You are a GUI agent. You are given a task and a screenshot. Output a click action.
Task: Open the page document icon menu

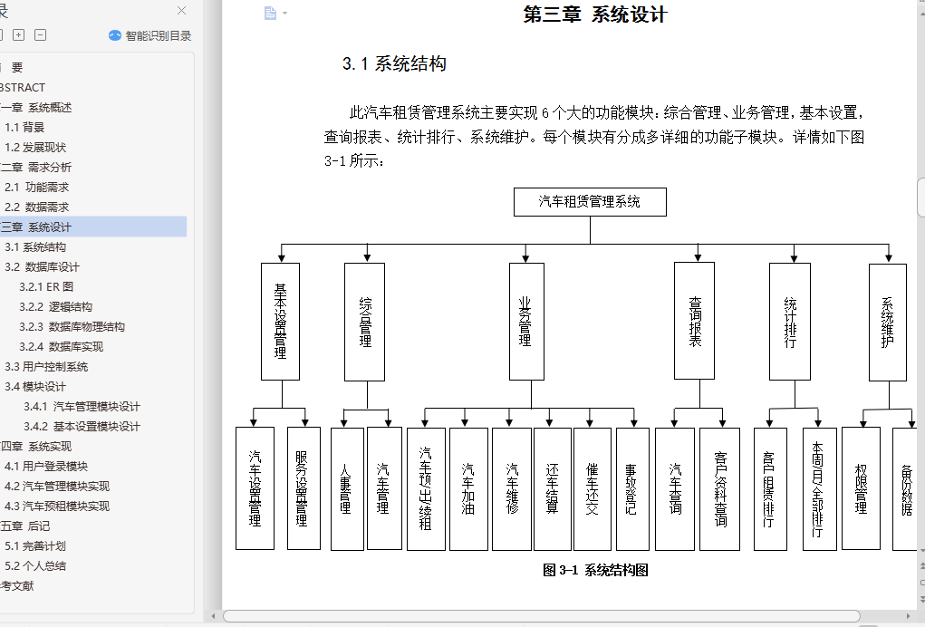pos(270,13)
